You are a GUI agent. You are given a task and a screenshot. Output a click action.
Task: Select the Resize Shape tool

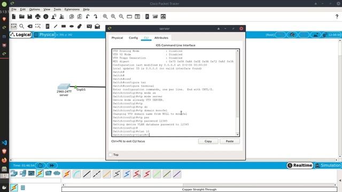click(38, 26)
